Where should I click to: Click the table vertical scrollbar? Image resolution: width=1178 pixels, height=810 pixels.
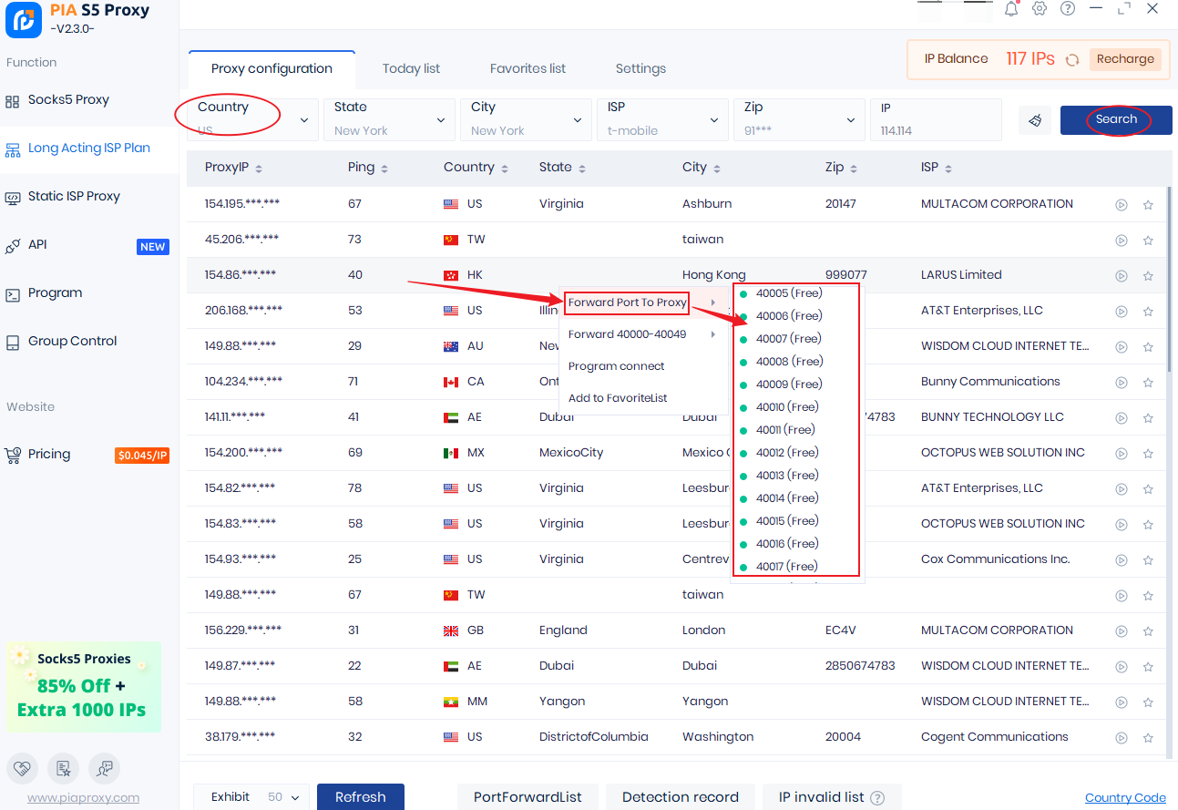click(1169, 273)
